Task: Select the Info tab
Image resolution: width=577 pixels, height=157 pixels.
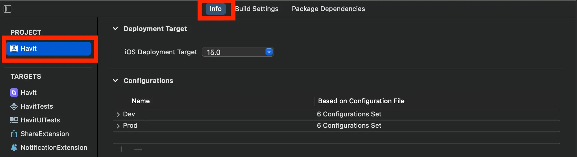Action: (x=215, y=9)
